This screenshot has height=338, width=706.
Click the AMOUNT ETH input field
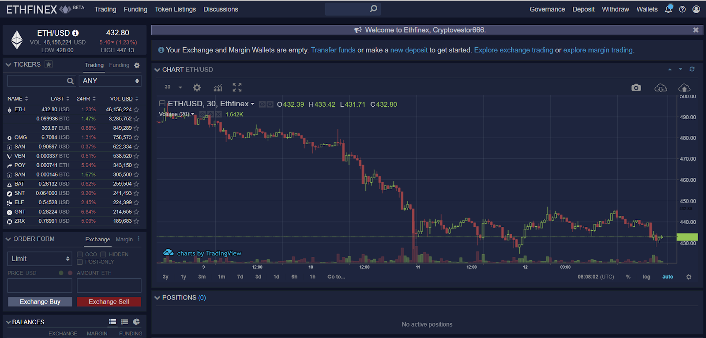109,285
